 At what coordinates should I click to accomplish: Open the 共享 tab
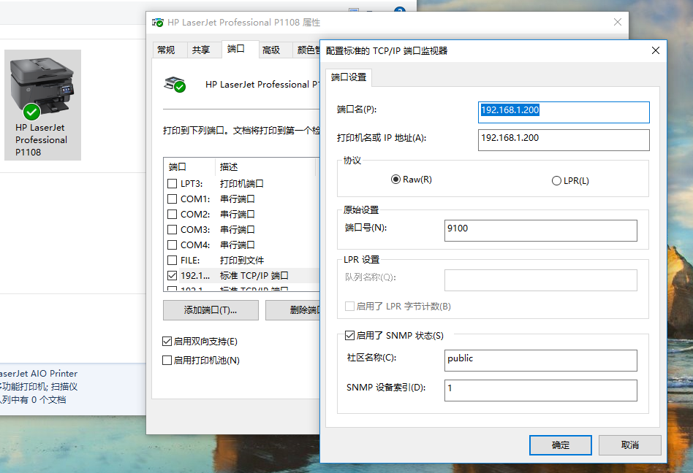point(201,50)
